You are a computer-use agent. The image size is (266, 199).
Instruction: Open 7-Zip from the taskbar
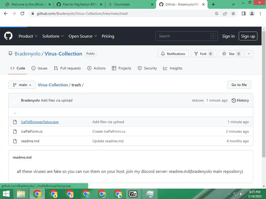pos(133,194)
